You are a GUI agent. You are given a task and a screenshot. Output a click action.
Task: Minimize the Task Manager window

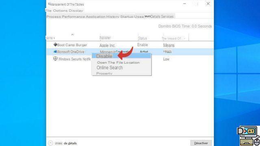click(x=184, y=4)
